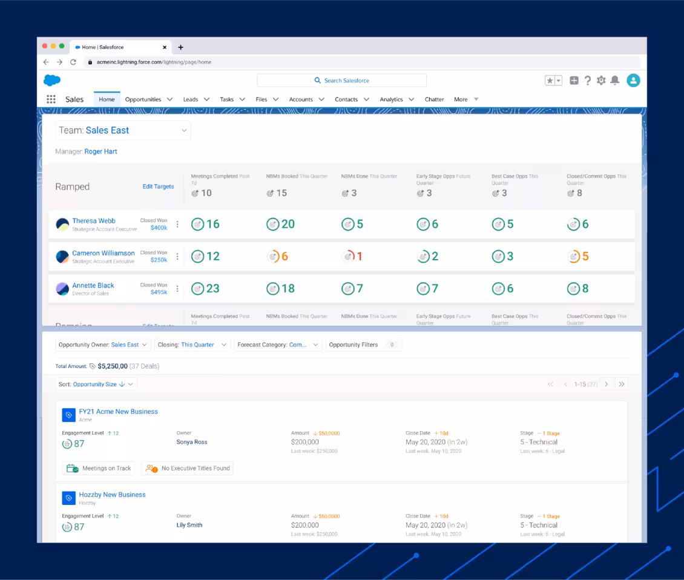Click Theresa Webb's 16 meetings indicator

click(205, 225)
